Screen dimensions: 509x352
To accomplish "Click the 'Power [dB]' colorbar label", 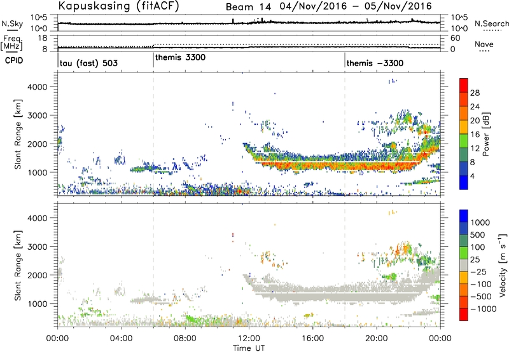I will pos(485,134).
